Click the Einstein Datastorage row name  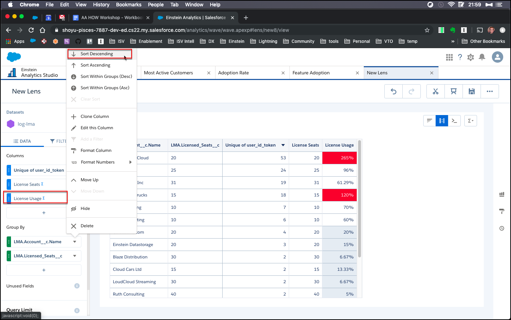133,245
